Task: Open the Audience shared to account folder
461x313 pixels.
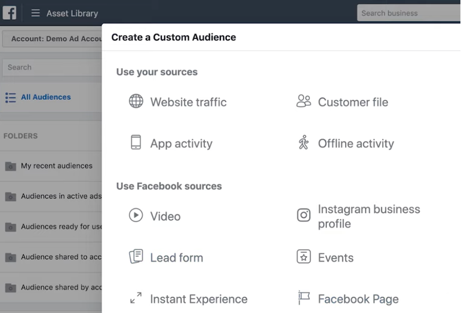Action: click(61, 257)
